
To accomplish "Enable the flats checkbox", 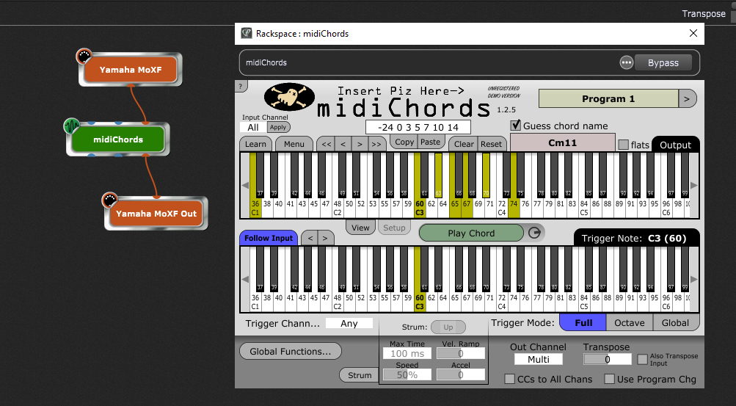I will click(623, 145).
